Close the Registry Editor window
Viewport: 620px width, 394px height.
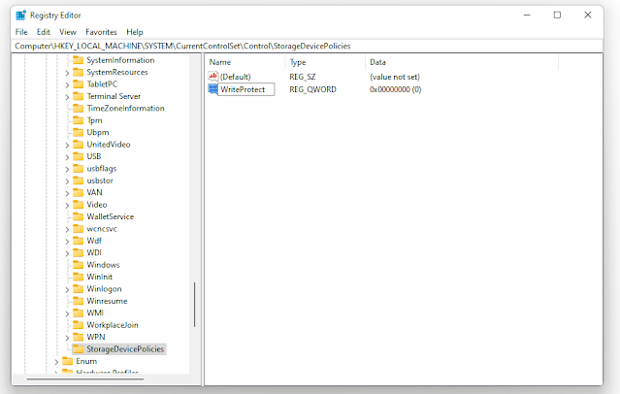click(x=588, y=15)
